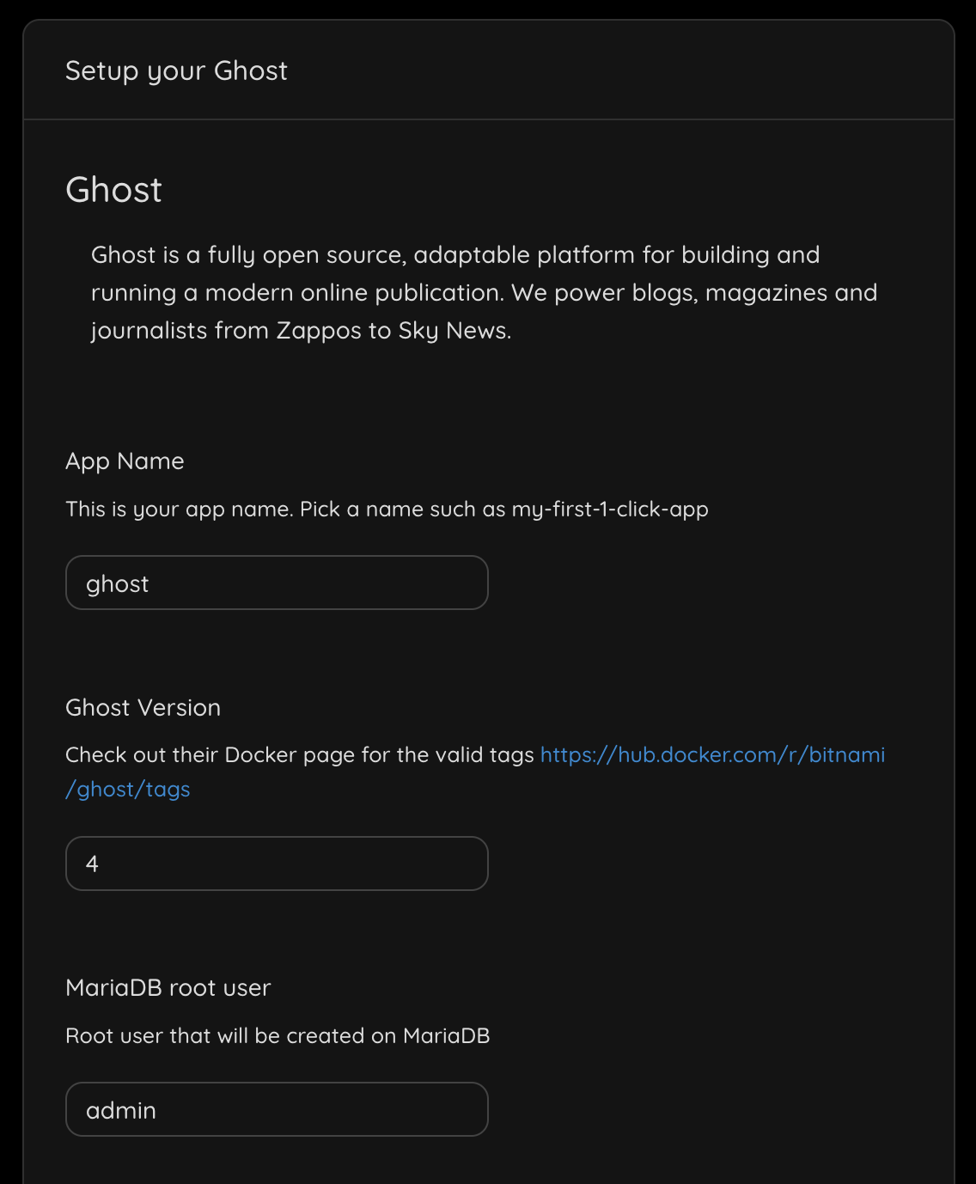The width and height of the screenshot is (976, 1184).
Task: Click the 'MariaDB root user' field label
Action: [168, 988]
